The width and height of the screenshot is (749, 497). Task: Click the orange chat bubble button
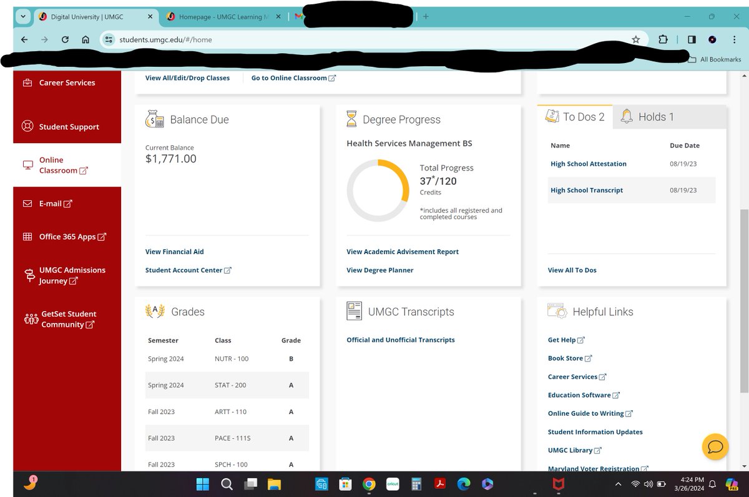coord(715,446)
